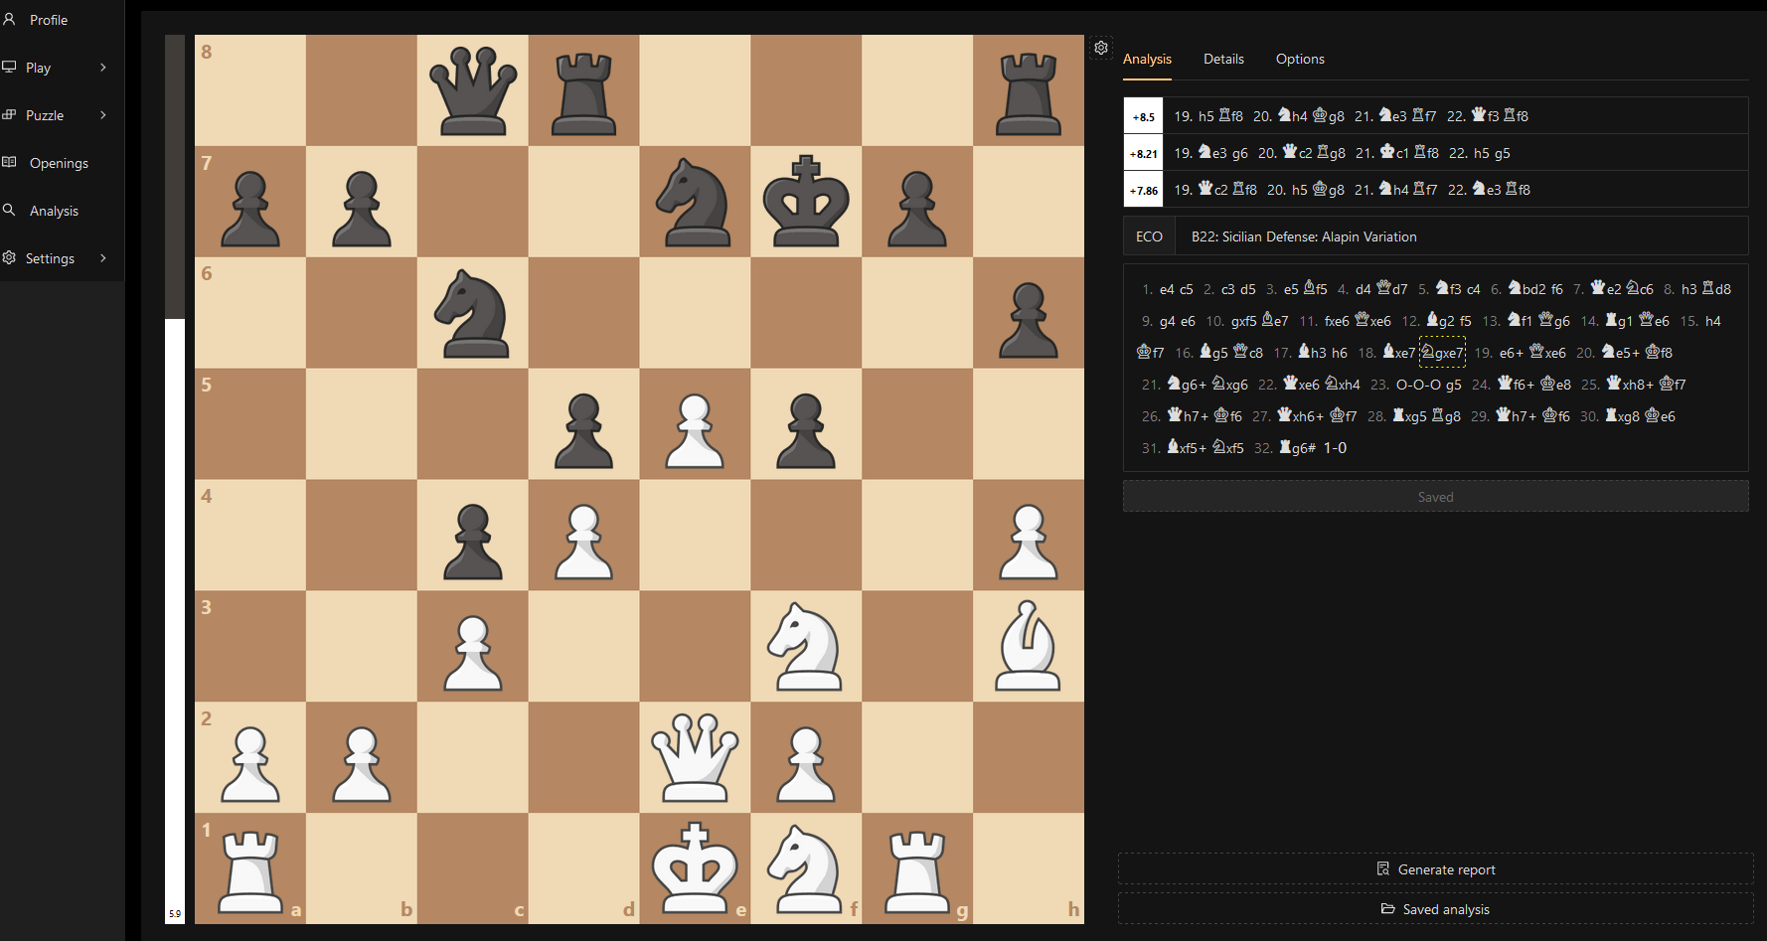Select the white bishop on h3
Screen dimensions: 1767x941
1029,647
